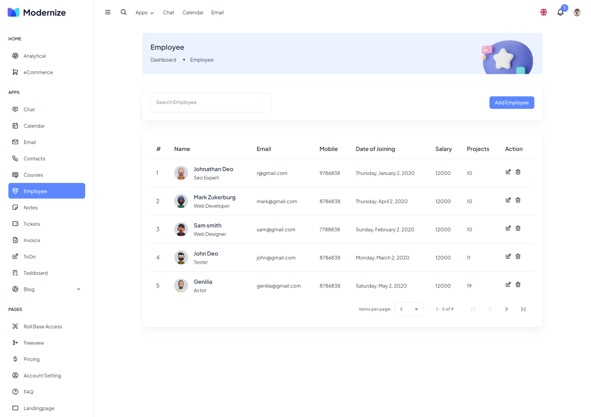Image resolution: width=591 pixels, height=417 pixels.
Task: Open the Items per page dropdown
Action: 409,309
